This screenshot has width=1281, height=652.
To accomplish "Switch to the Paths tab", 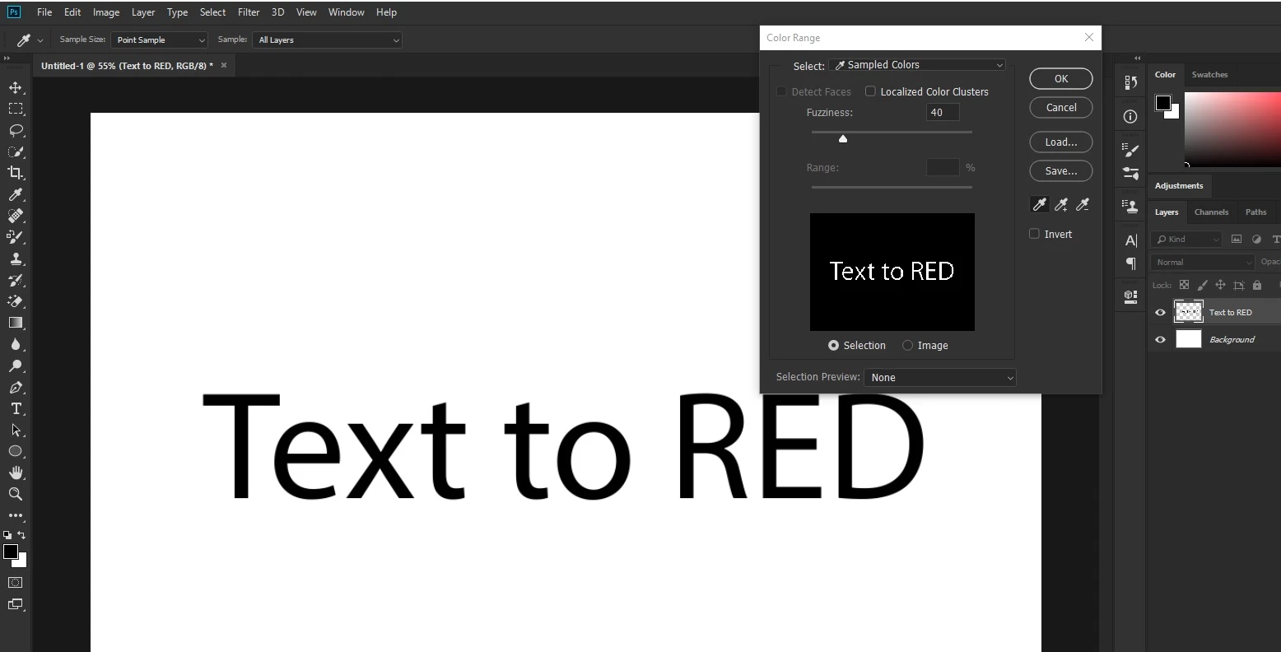I will pyautogui.click(x=1255, y=212).
